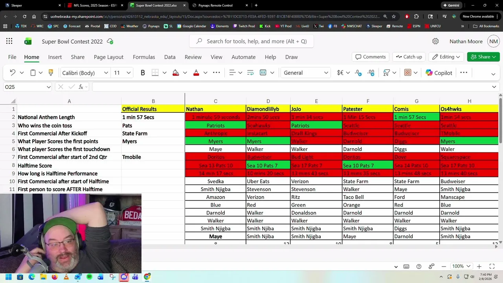503x283 pixels.
Task: Expand the fill color dropdown arrow
Action: pos(185,73)
